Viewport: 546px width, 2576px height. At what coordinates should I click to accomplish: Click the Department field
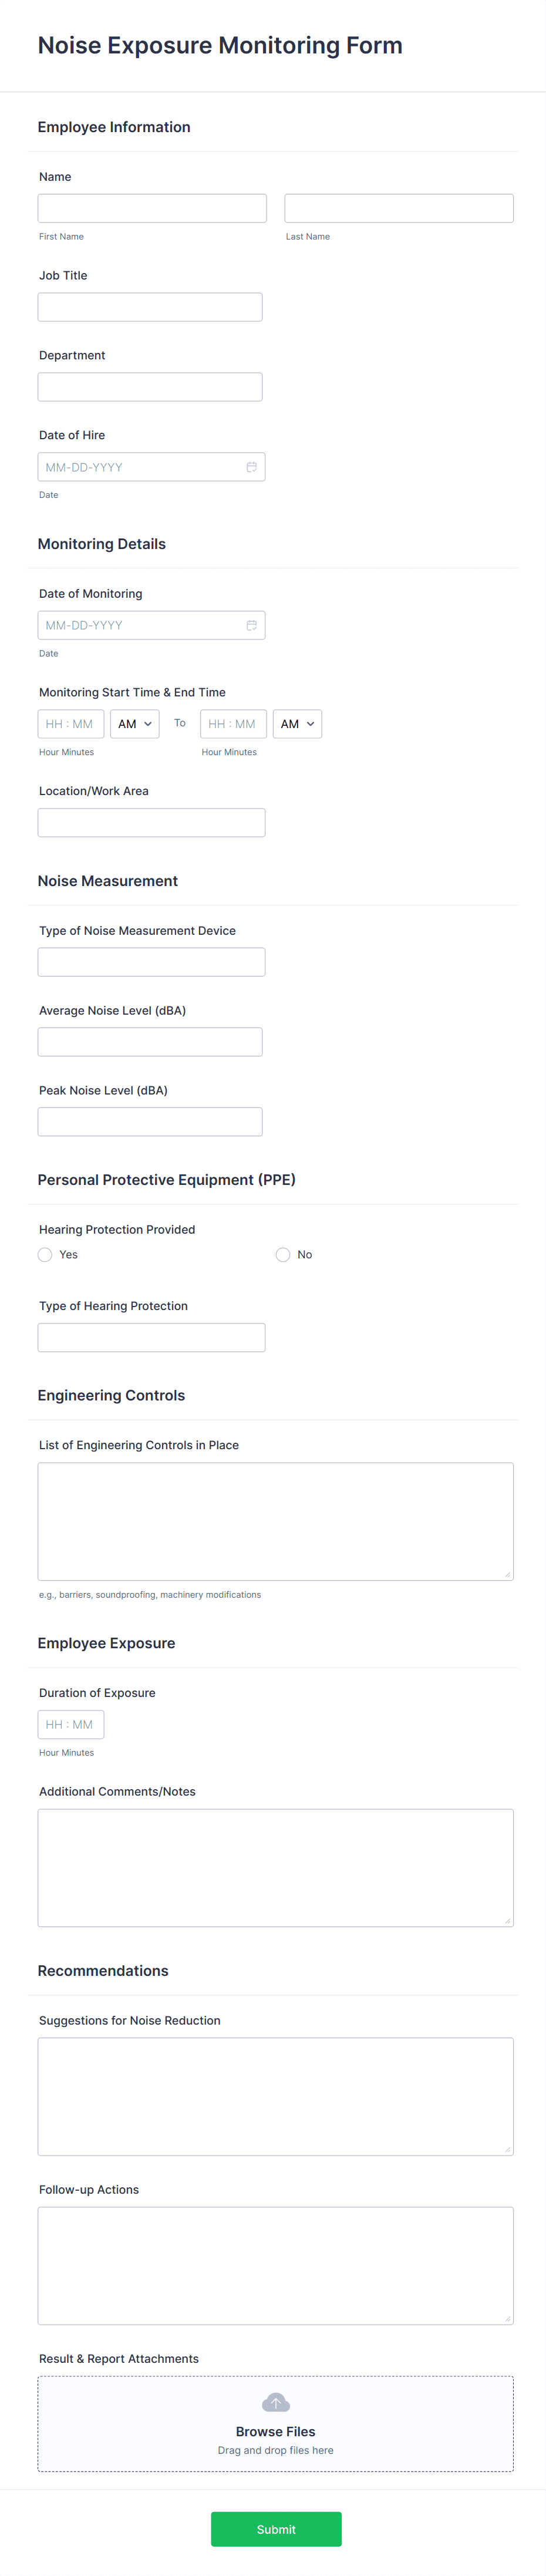(x=149, y=386)
